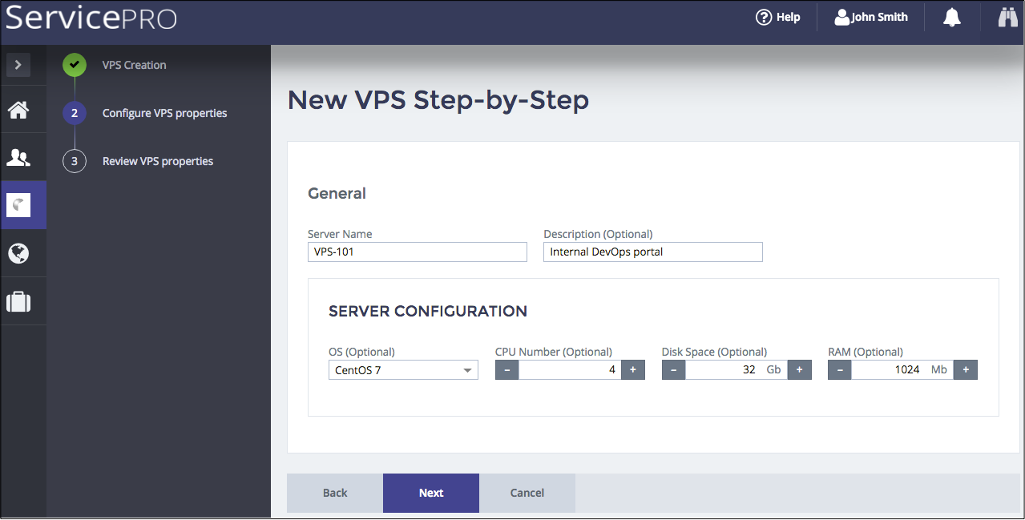Screen dimensions: 1025x520
Task: Click the Description text field
Action: pos(653,252)
